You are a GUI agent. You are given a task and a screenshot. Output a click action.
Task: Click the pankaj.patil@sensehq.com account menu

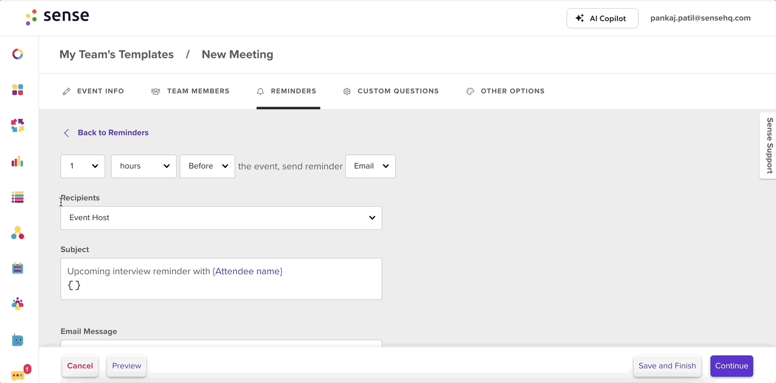click(x=700, y=18)
